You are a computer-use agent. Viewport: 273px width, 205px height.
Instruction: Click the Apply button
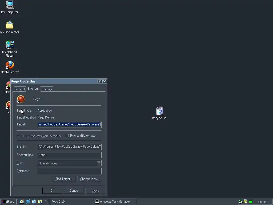(96, 191)
